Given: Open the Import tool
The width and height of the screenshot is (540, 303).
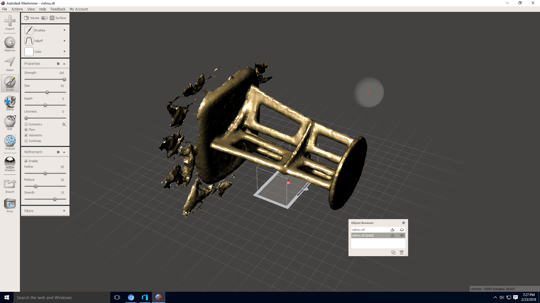Looking at the screenshot, I should [x=10, y=23].
